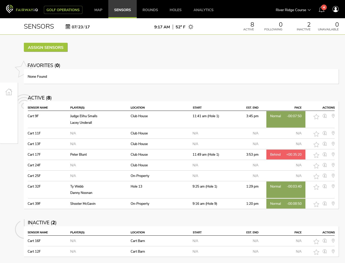345x263 pixels.
Task: Open info for Cart 39F
Action: pyautogui.click(x=325, y=204)
